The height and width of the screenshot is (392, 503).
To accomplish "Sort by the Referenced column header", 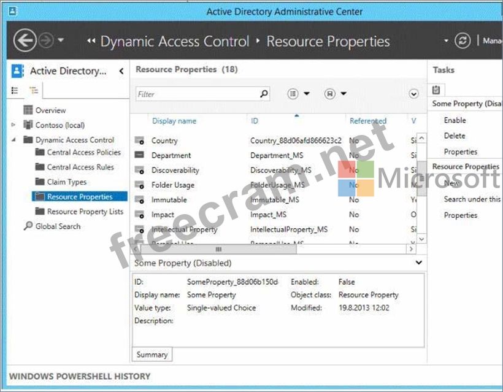I will tap(368, 121).
